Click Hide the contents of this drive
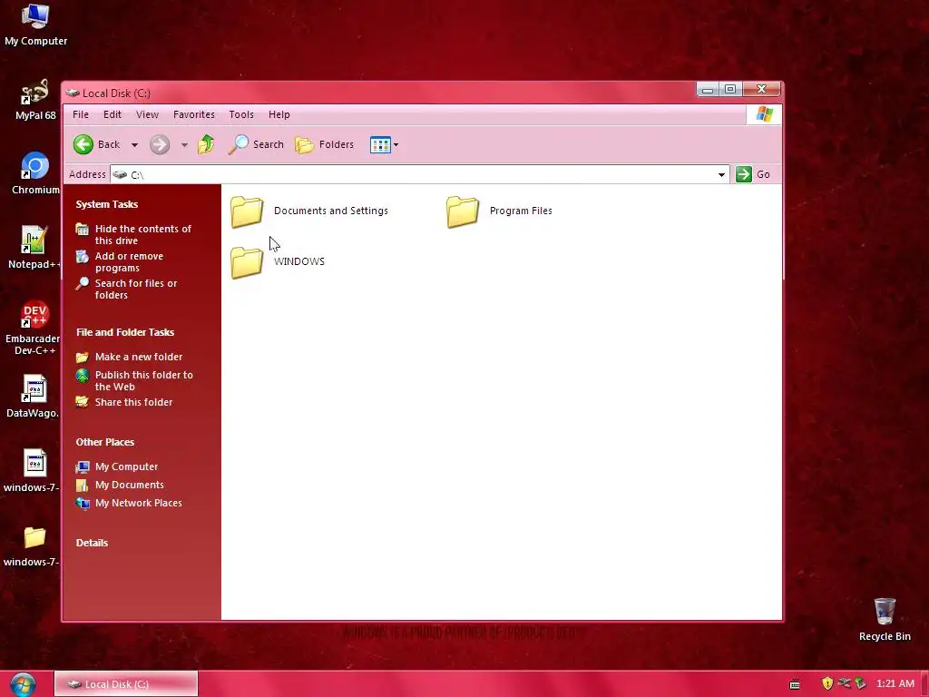The image size is (929, 697). click(x=142, y=235)
